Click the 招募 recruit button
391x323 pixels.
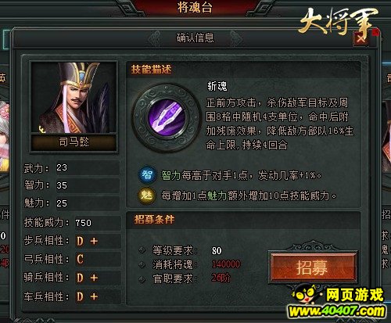click(x=313, y=267)
